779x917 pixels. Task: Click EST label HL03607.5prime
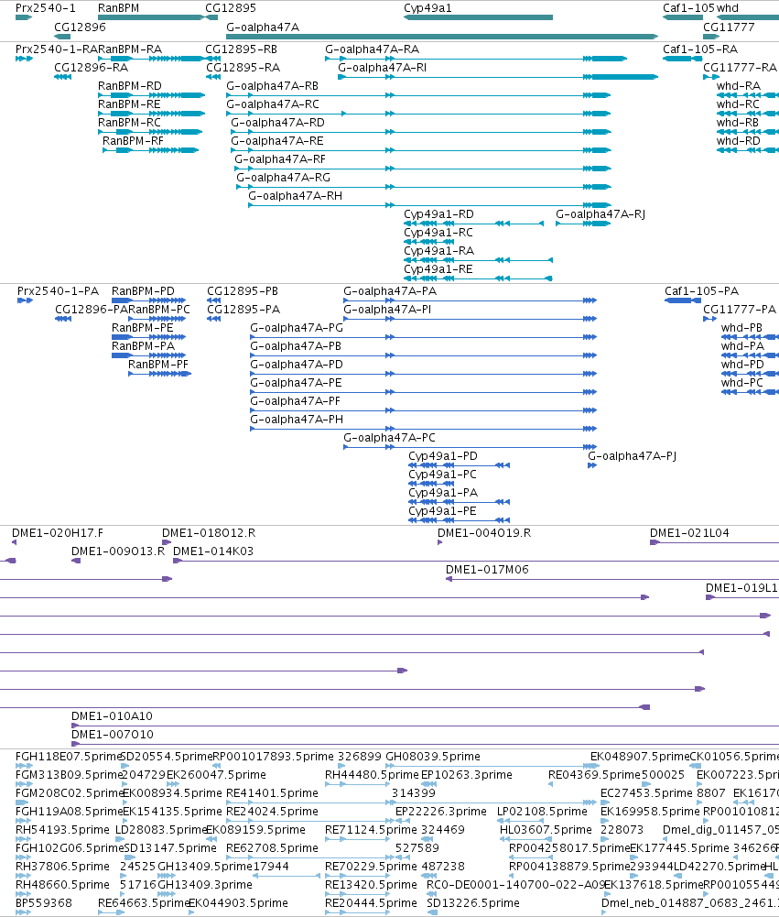click(546, 830)
